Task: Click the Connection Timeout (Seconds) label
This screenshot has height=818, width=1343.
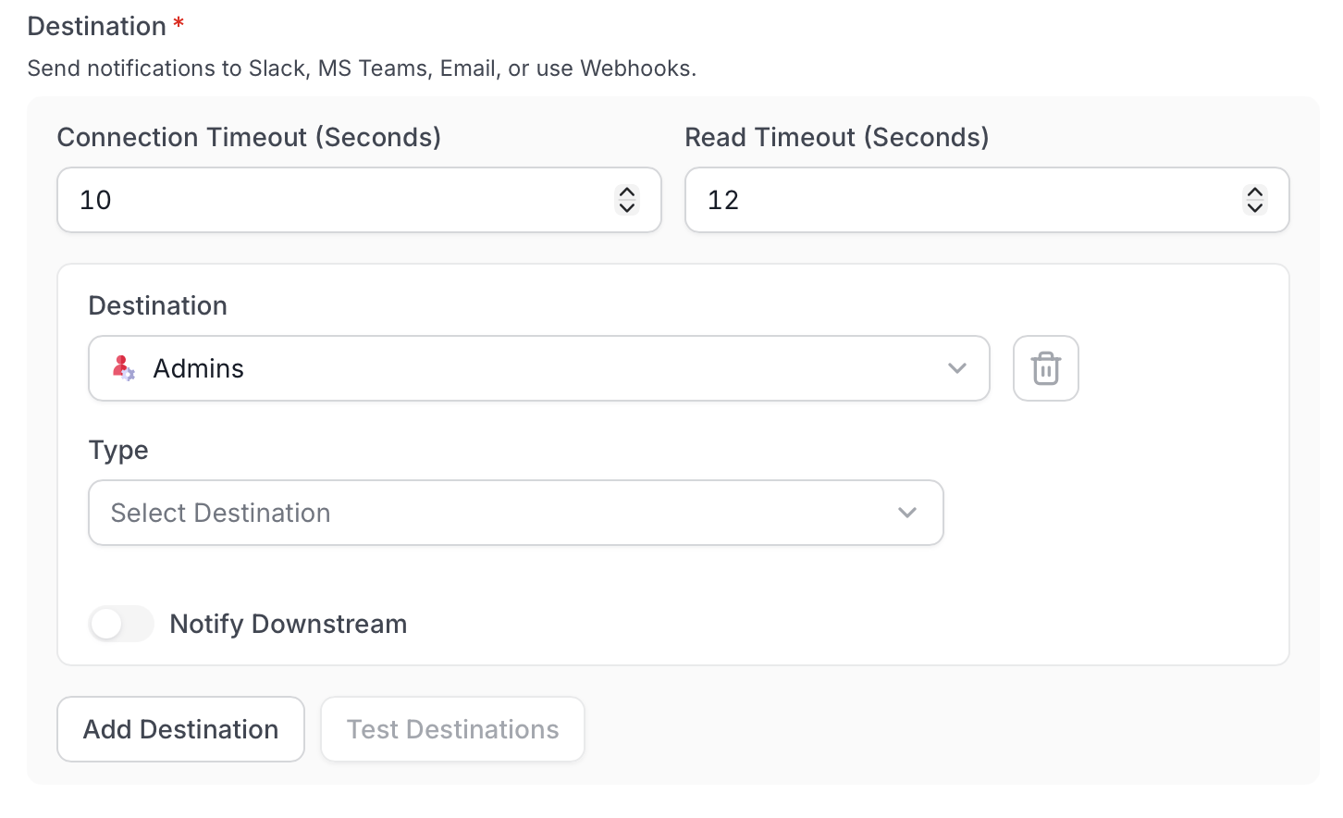Action: 250,137
